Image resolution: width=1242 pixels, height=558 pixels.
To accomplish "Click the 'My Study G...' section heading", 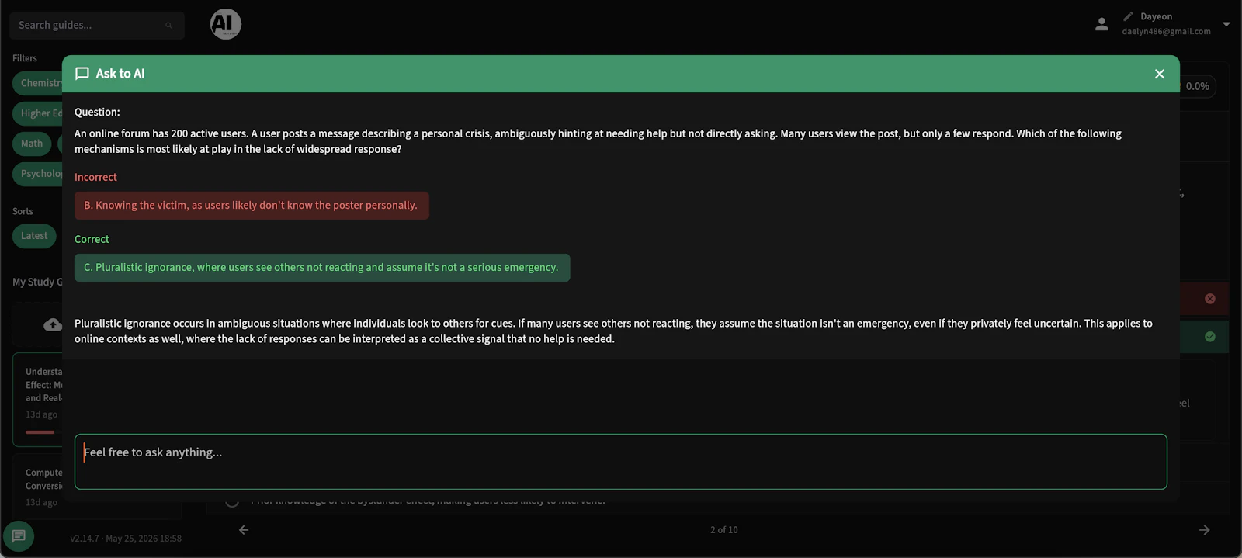I will 37,282.
